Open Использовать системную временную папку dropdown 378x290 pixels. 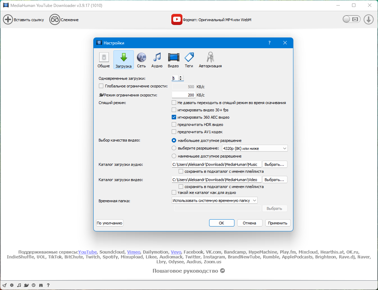coord(215,201)
